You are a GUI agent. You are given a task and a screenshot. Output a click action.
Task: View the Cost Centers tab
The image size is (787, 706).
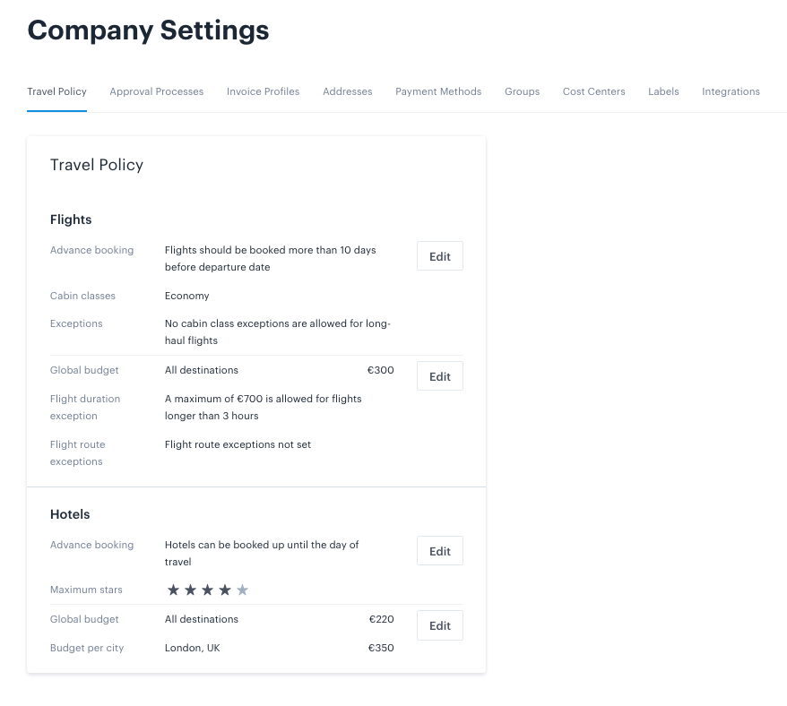(x=593, y=91)
